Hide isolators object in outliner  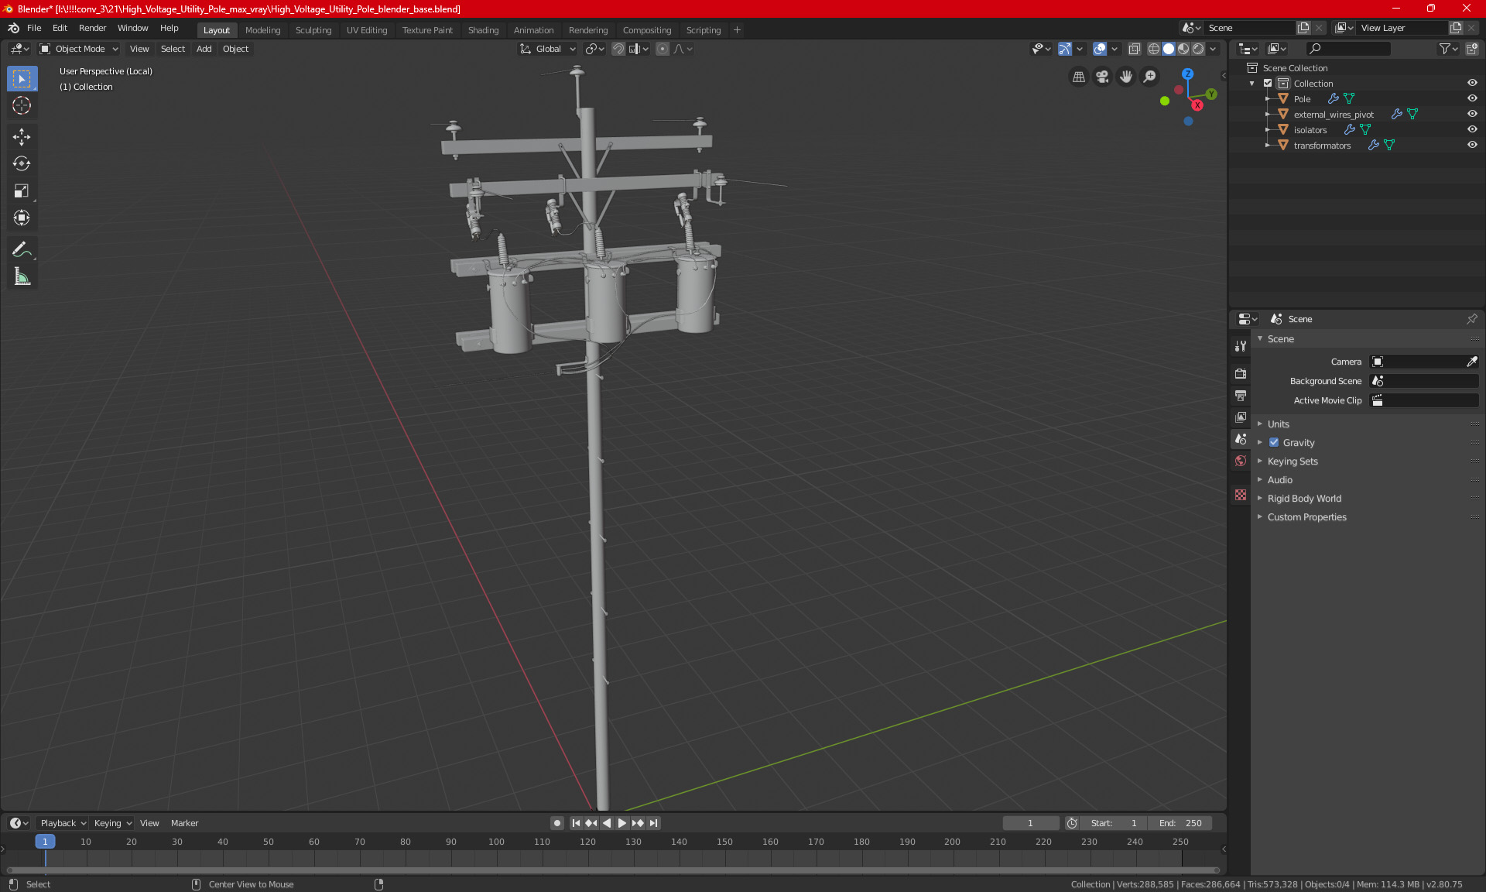click(x=1472, y=129)
